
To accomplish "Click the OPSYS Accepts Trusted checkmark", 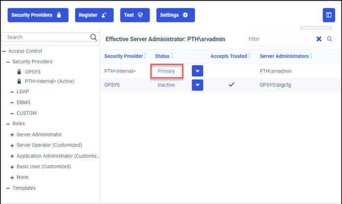I will [231, 84].
